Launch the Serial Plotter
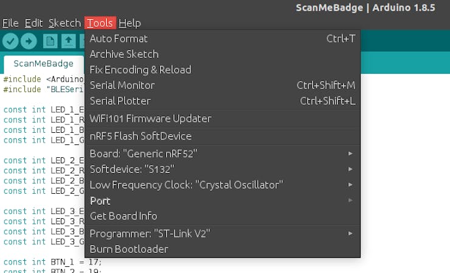 223,101
